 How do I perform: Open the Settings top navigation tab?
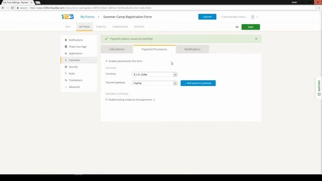point(85,27)
